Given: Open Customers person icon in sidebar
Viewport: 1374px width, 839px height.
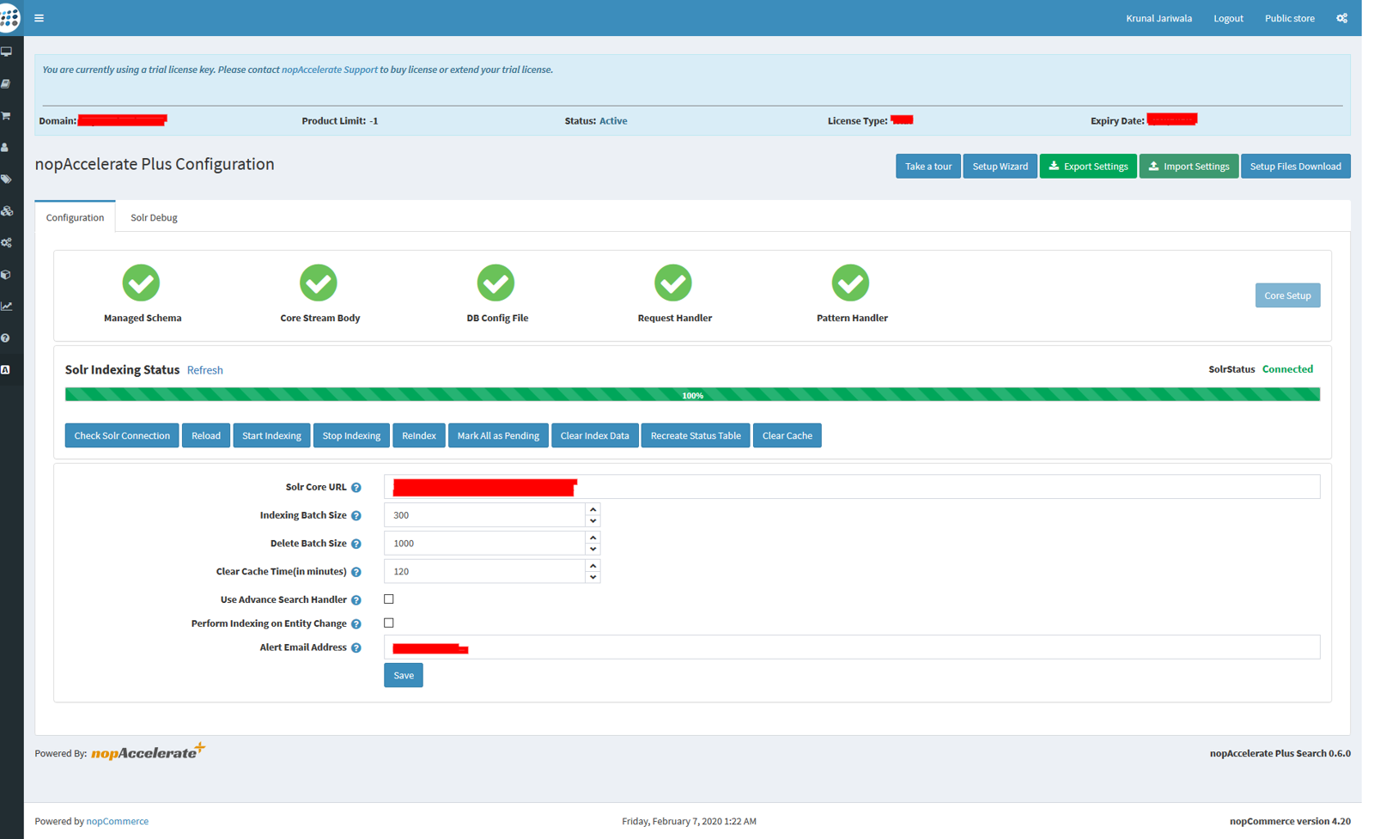Looking at the screenshot, I should [5, 148].
